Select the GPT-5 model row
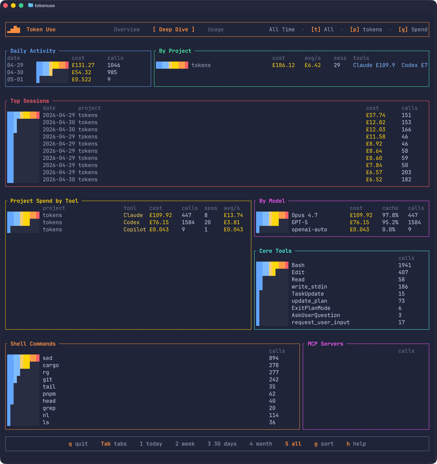The width and height of the screenshot is (437, 464). (x=342, y=222)
